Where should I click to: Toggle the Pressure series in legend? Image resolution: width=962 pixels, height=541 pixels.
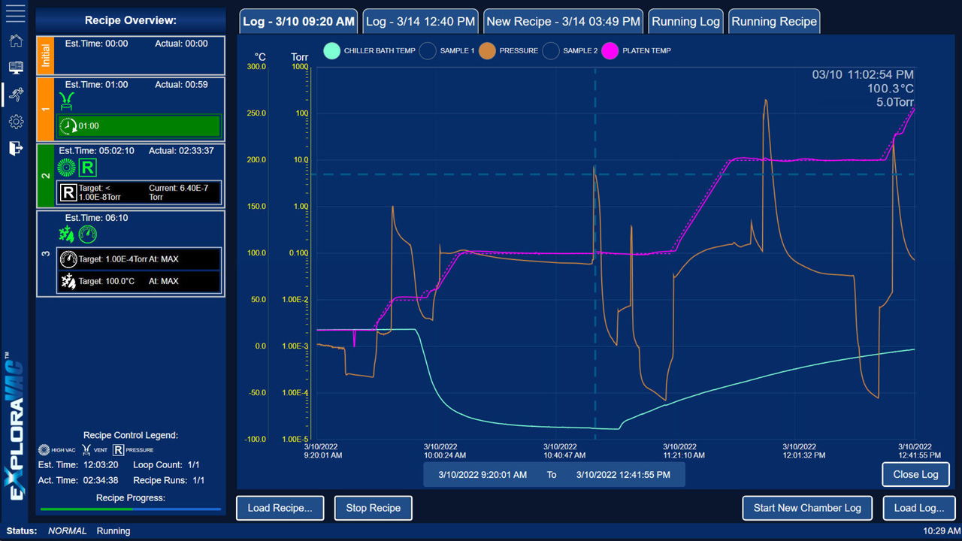487,51
